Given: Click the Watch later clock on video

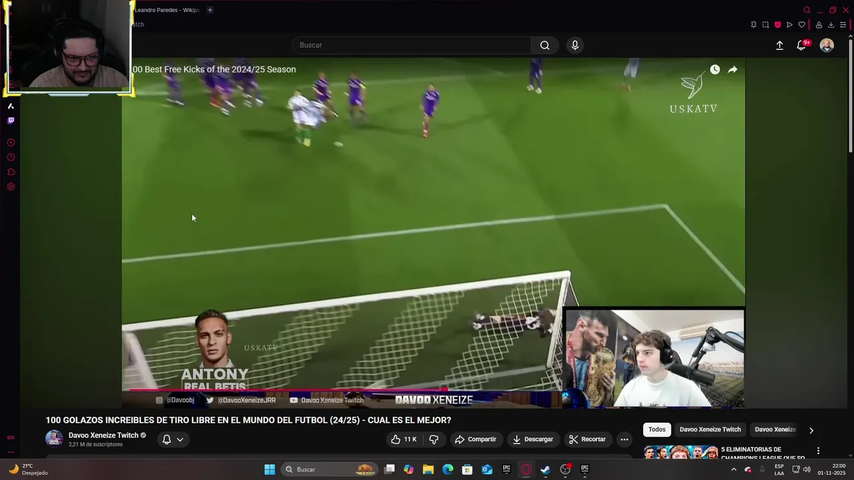Looking at the screenshot, I should [715, 69].
